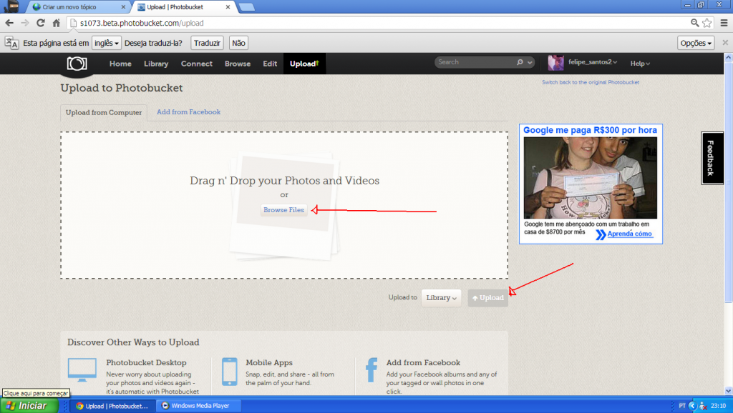Click the Mobile Apps phone icon
733x413 pixels.
click(230, 372)
